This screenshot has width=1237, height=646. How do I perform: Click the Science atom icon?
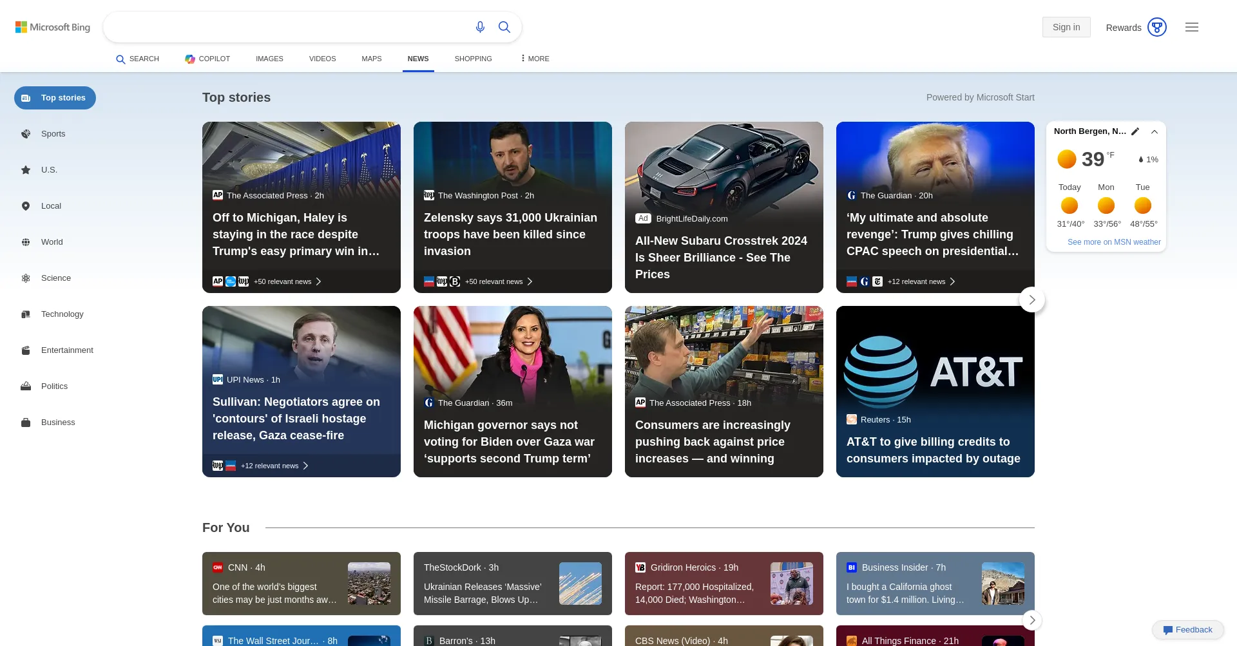click(x=26, y=278)
